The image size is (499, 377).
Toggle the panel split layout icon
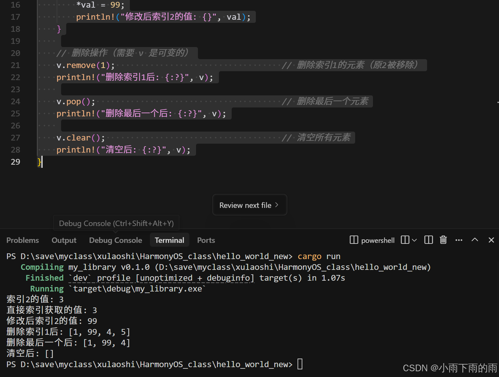point(429,240)
